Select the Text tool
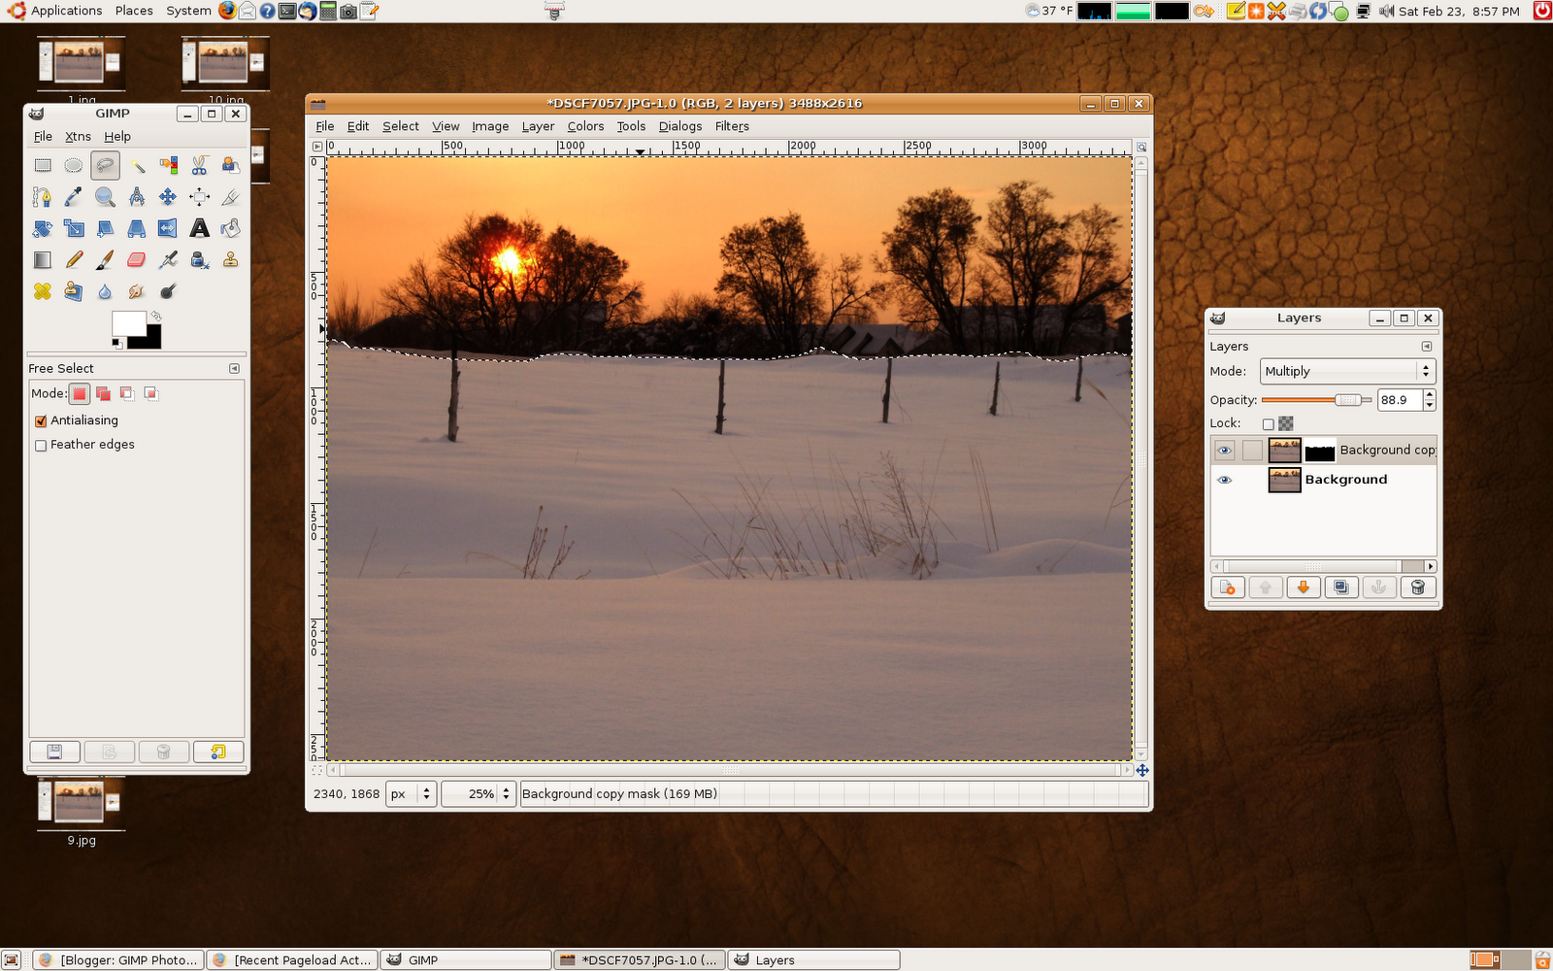This screenshot has height=971, width=1553. (x=199, y=228)
